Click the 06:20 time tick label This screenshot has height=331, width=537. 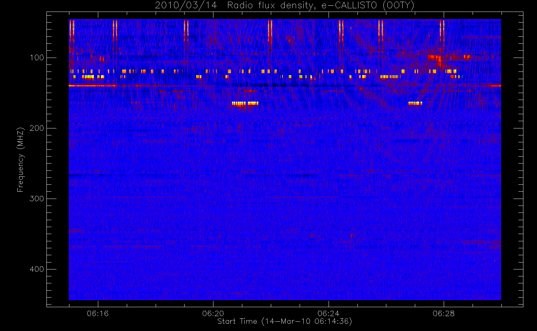coord(213,313)
